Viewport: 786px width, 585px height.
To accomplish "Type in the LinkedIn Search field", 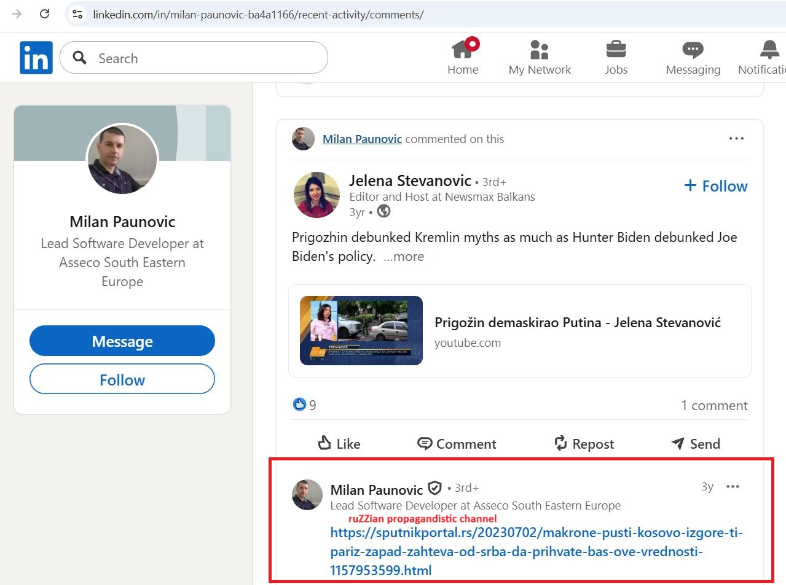I will click(194, 58).
